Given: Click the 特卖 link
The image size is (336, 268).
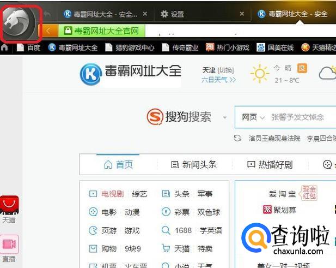Looking at the screenshot, I should [205, 249].
